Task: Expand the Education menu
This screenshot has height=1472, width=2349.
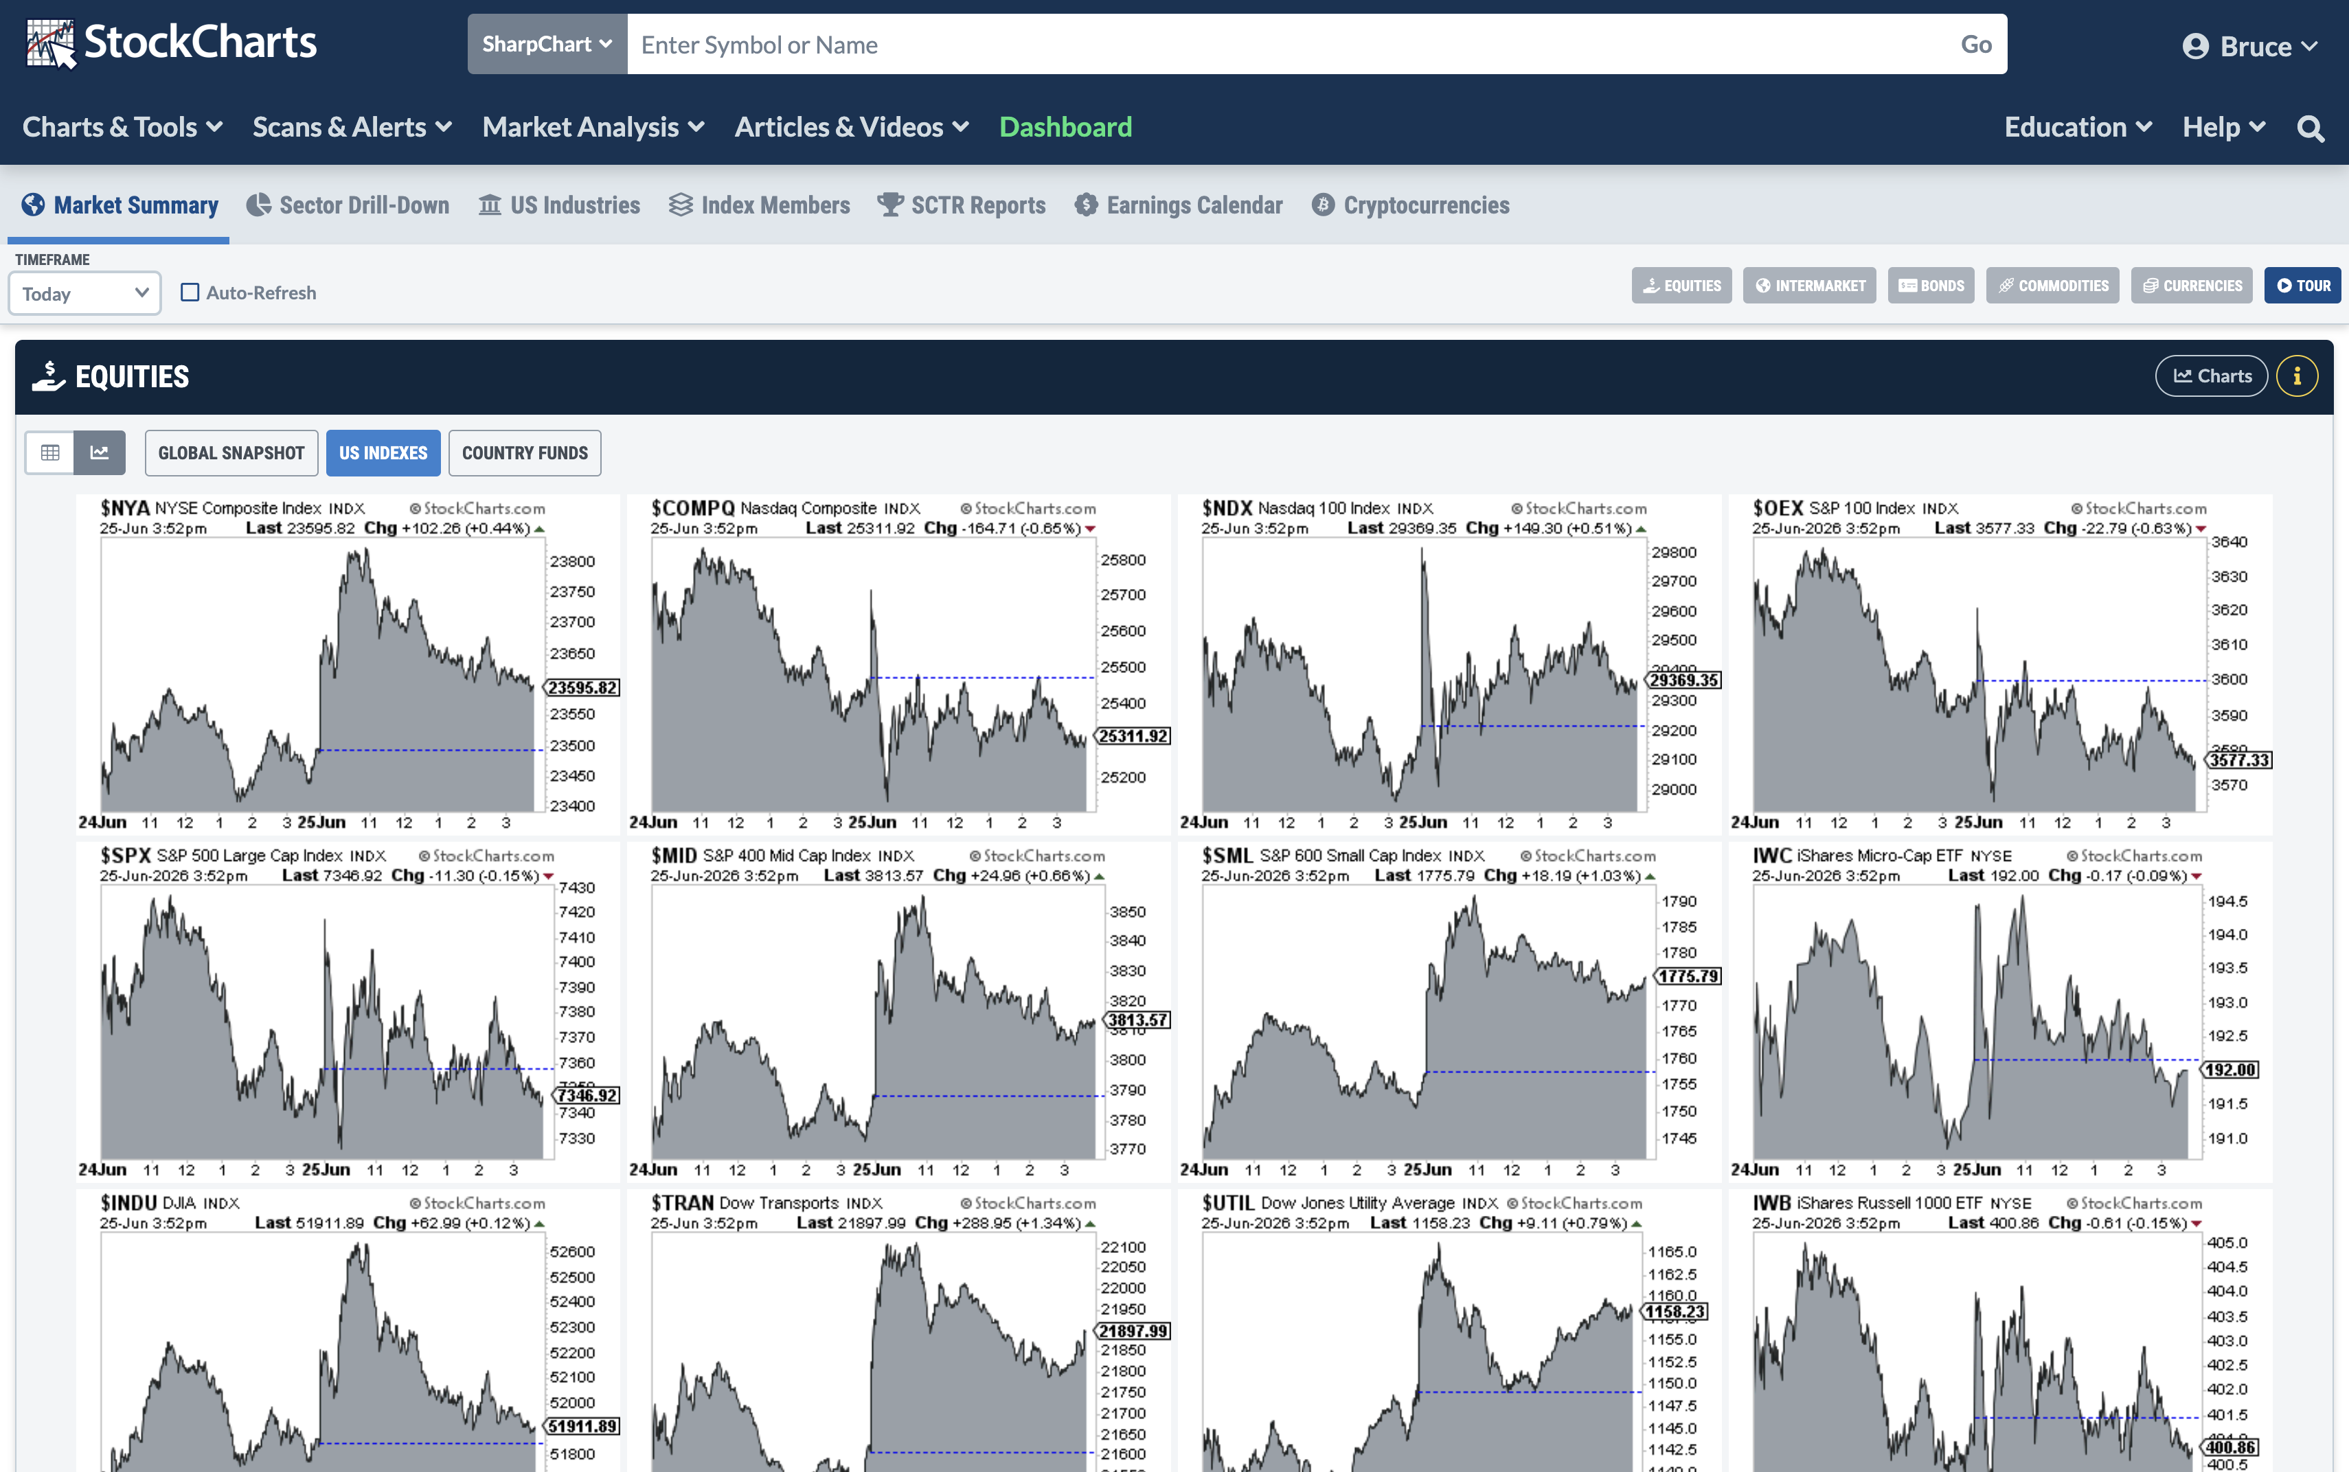Action: click(2077, 128)
